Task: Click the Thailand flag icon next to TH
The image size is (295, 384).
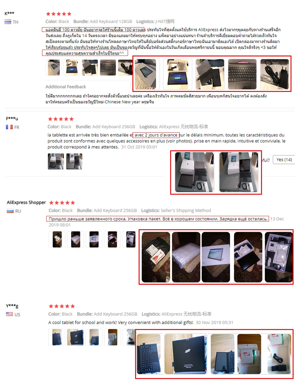Action: (x=8, y=22)
